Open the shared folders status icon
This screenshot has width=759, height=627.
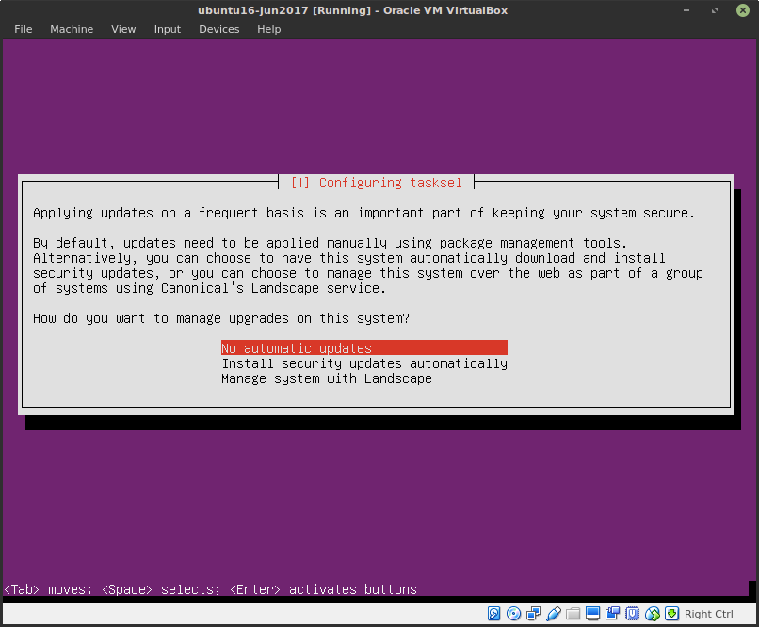(x=573, y=614)
